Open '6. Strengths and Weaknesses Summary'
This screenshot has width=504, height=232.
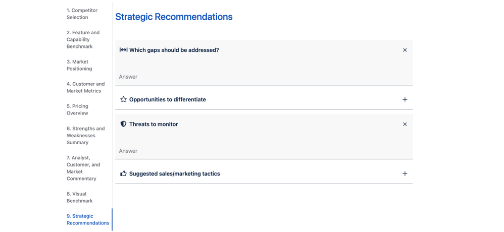85,135
